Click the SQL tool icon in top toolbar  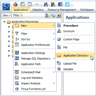point(46,4)
